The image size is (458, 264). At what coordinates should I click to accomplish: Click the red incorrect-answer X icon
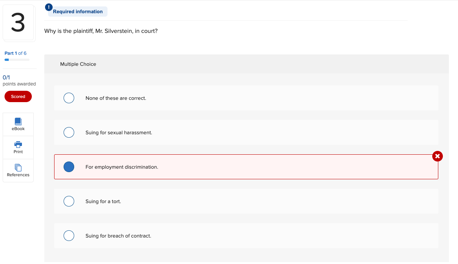click(x=437, y=156)
